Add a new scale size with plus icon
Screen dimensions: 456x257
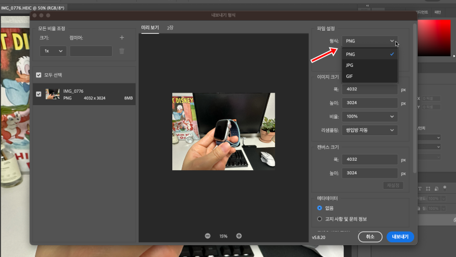point(122,38)
